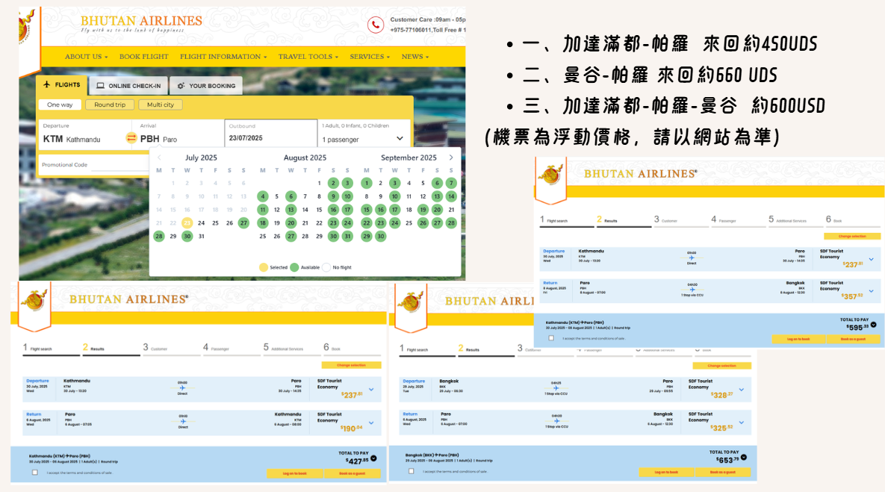The width and height of the screenshot is (885, 492).
Task: Click the customer care phone icon
Action: coord(376,25)
